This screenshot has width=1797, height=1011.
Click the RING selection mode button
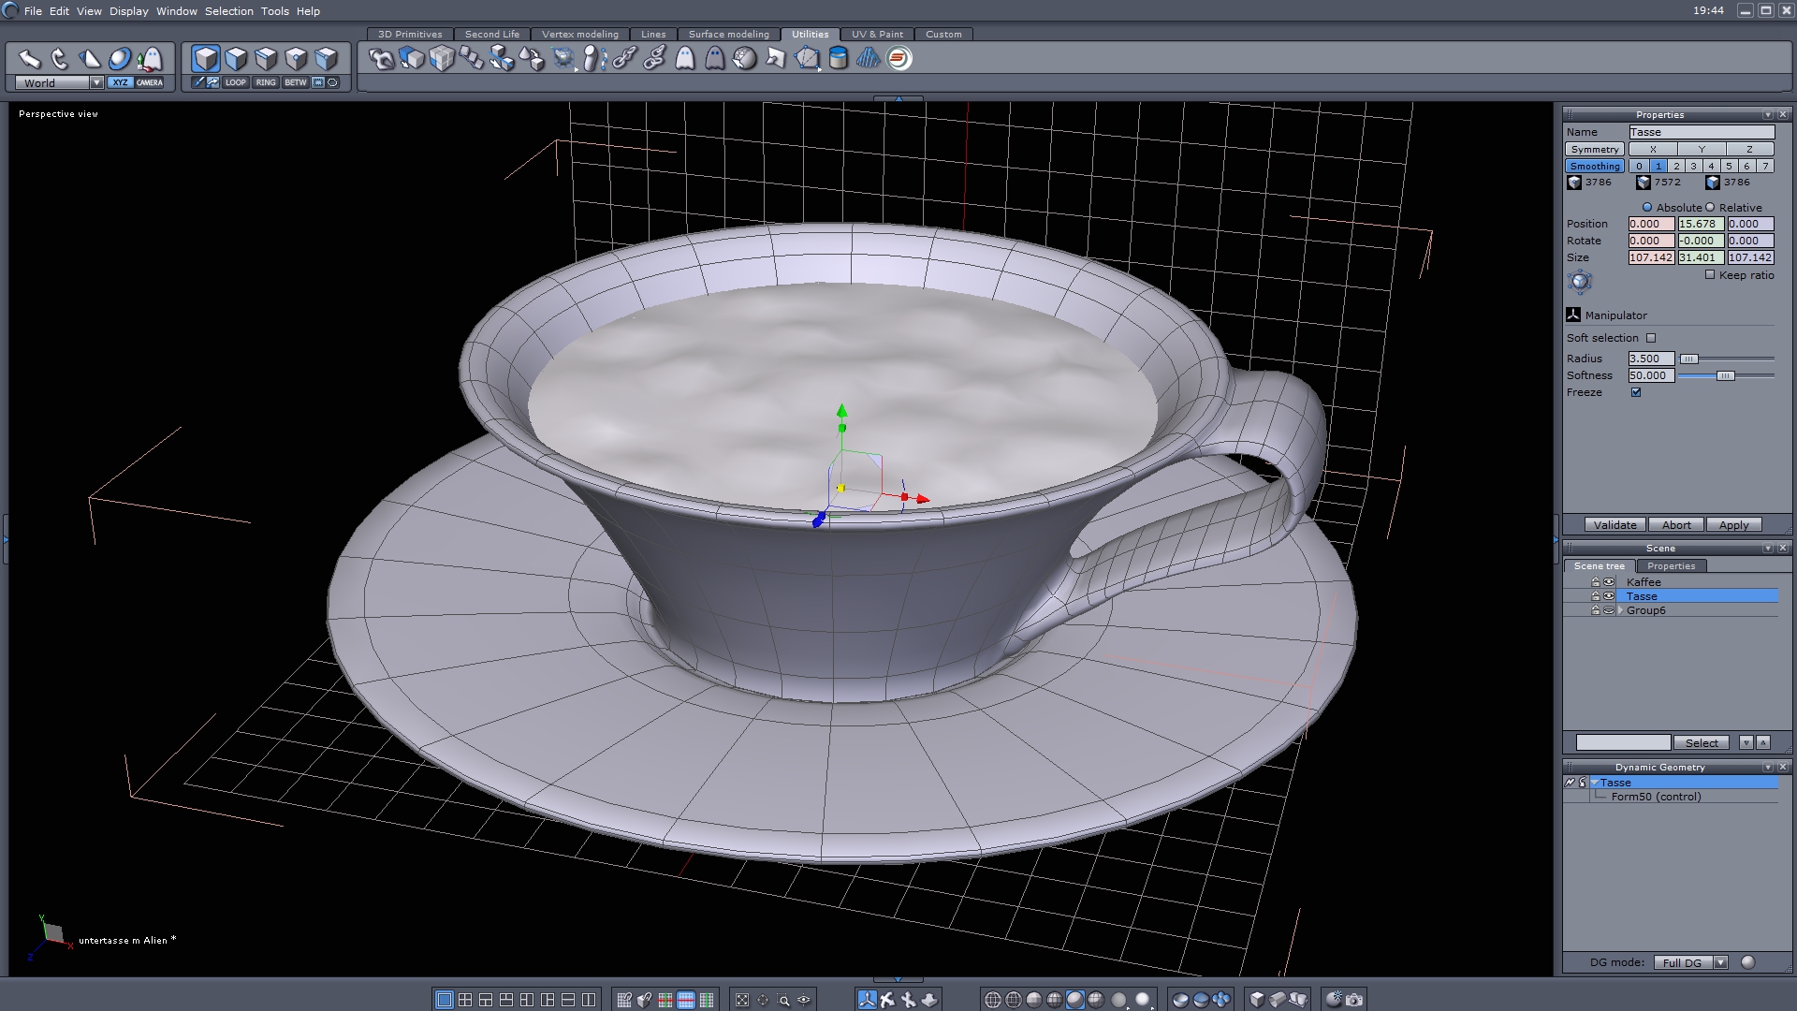pos(266,82)
